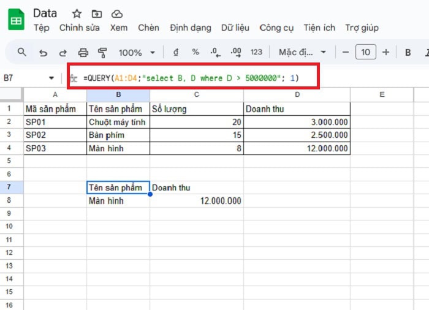Redo the last action
The height and width of the screenshot is (310, 429).
[x=63, y=53]
